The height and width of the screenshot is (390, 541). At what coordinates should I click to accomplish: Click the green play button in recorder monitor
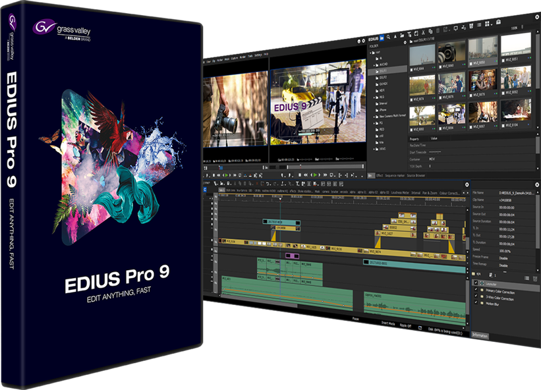(x=315, y=175)
